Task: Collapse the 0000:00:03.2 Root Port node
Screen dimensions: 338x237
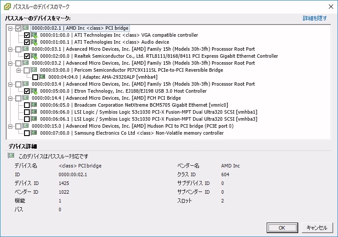Action: 10,63
